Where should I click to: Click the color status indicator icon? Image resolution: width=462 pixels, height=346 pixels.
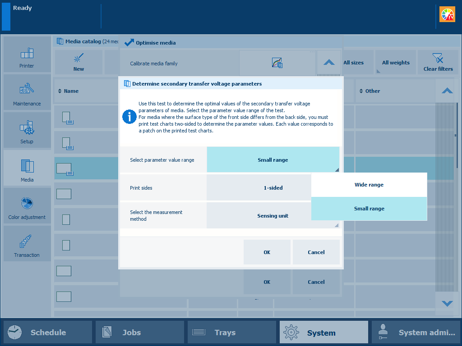coord(448,14)
